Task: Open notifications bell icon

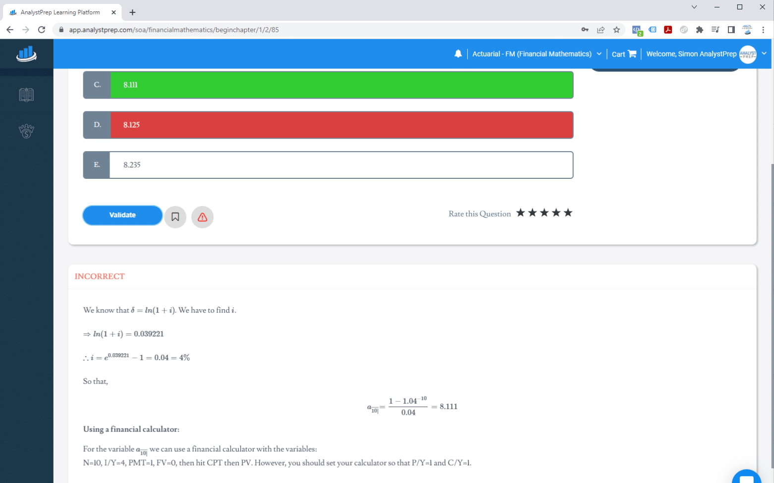Action: [x=458, y=54]
